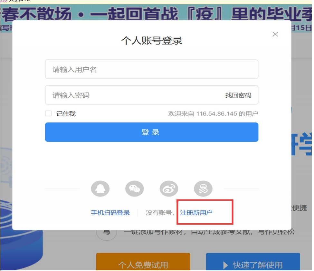
Task: Choose WeChat login icon
Action: click(134, 189)
